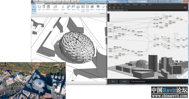Expand the Dynamo Library side panel
This screenshot has width=189, height=99.
pos(108,18)
